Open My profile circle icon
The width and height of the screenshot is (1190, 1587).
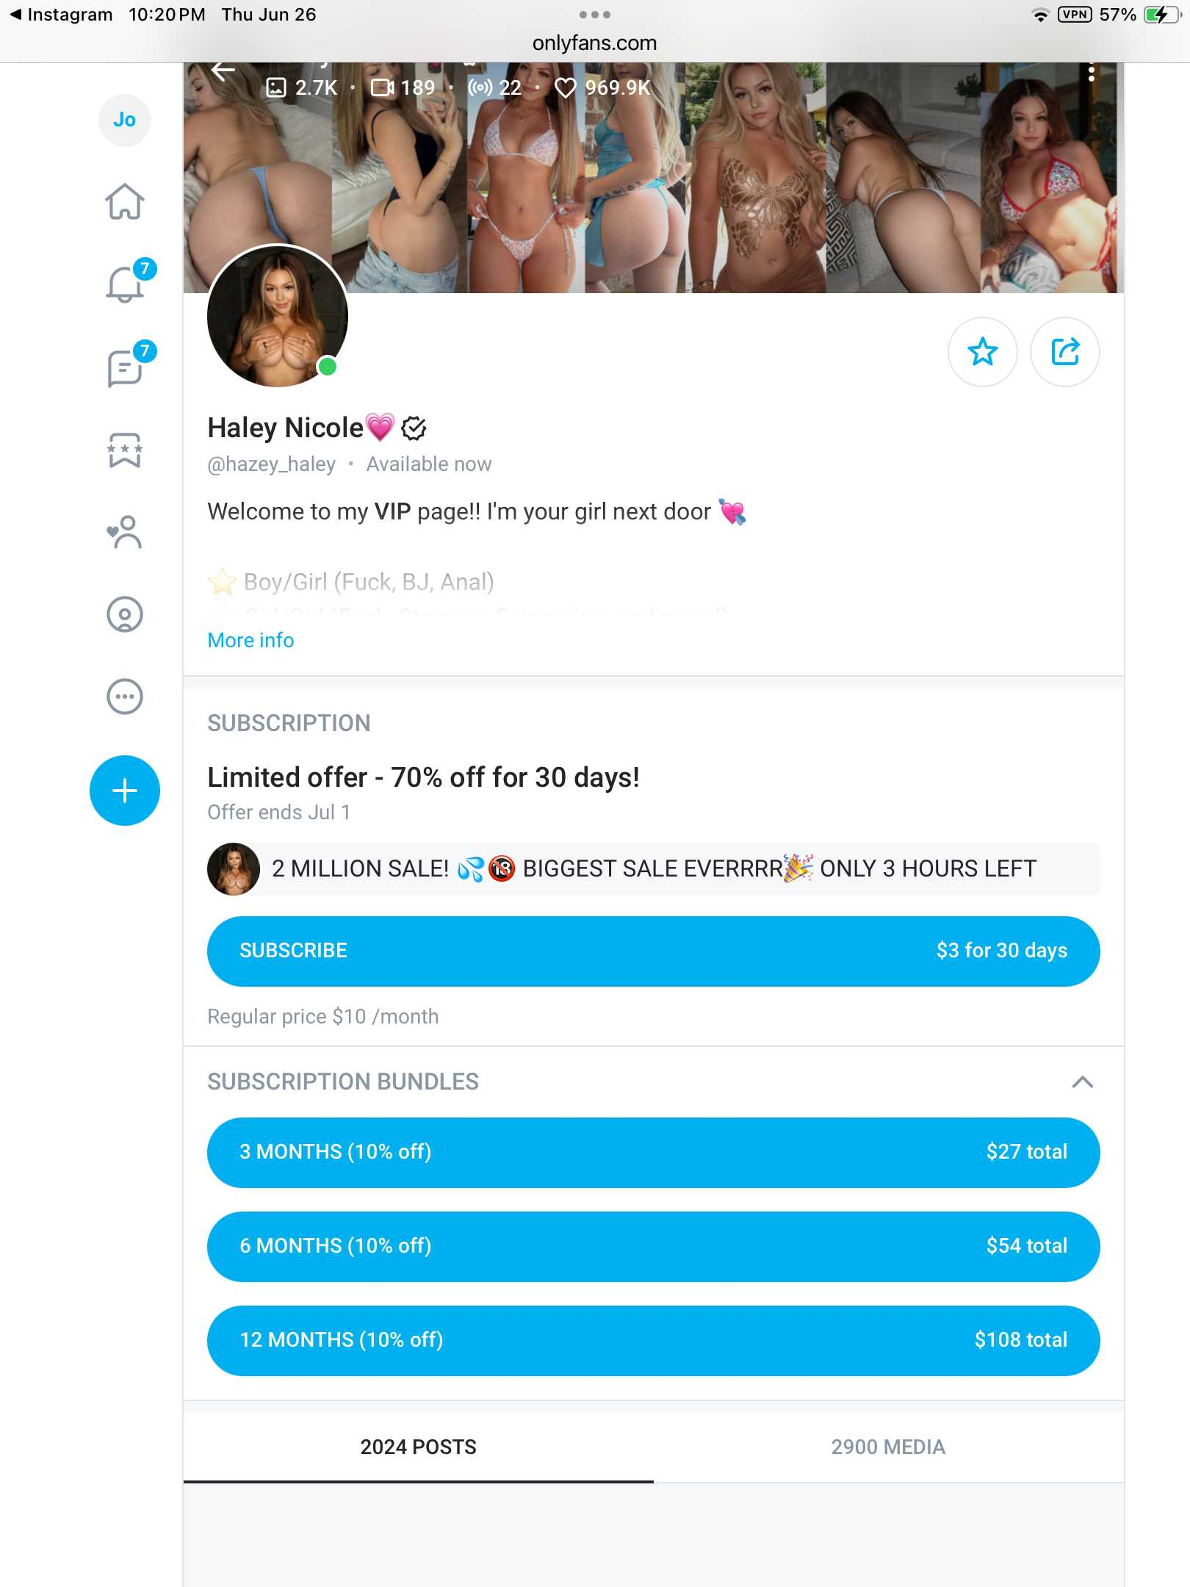coord(125,614)
